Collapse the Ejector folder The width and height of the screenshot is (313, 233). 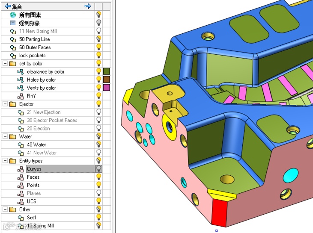click(x=5, y=104)
